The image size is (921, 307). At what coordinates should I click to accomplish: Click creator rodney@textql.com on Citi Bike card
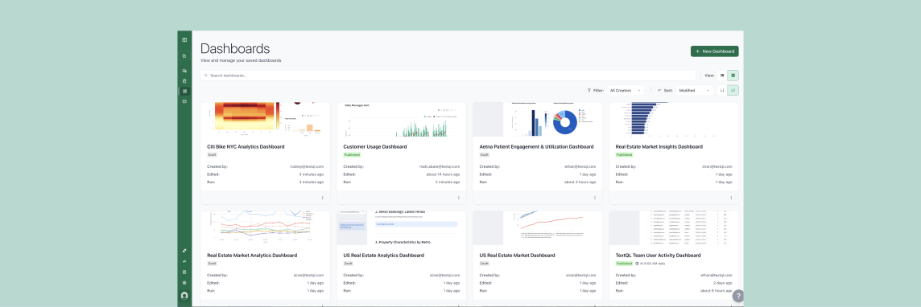coord(307,166)
